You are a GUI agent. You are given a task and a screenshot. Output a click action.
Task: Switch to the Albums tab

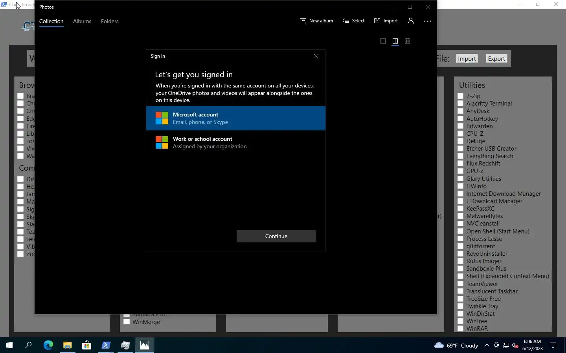point(82,21)
